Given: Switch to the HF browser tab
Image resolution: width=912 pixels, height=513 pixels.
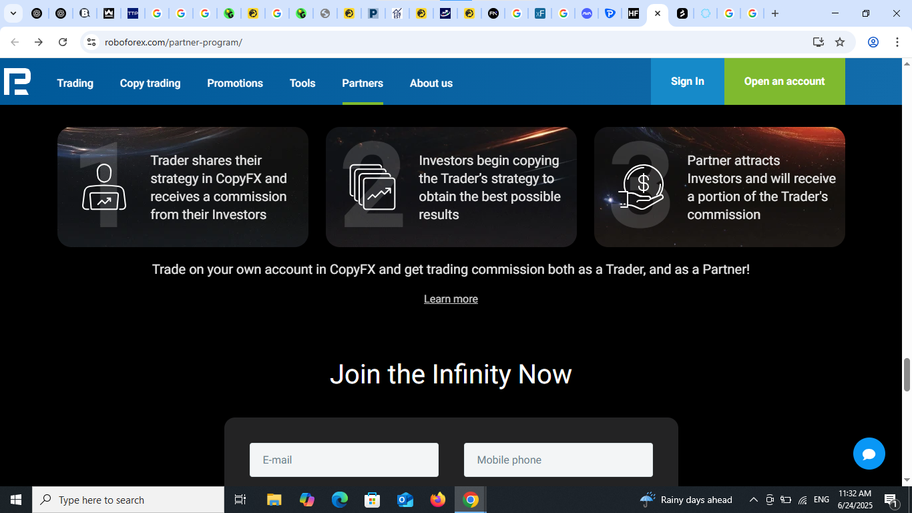Looking at the screenshot, I should pos(634,13).
